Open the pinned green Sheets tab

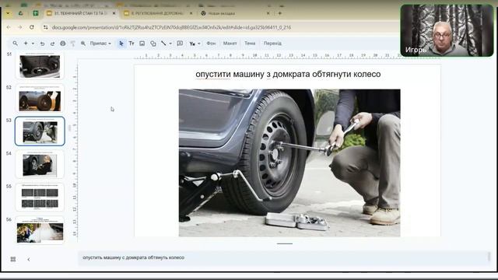coord(36,13)
